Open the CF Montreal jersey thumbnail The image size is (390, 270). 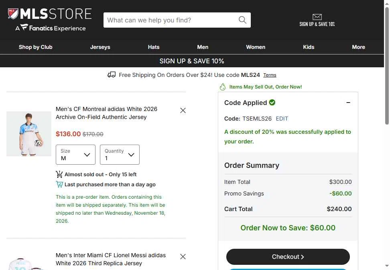(29, 134)
